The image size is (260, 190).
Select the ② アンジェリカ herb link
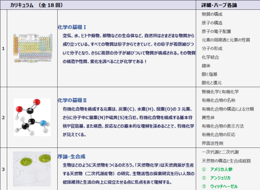coord(216,178)
